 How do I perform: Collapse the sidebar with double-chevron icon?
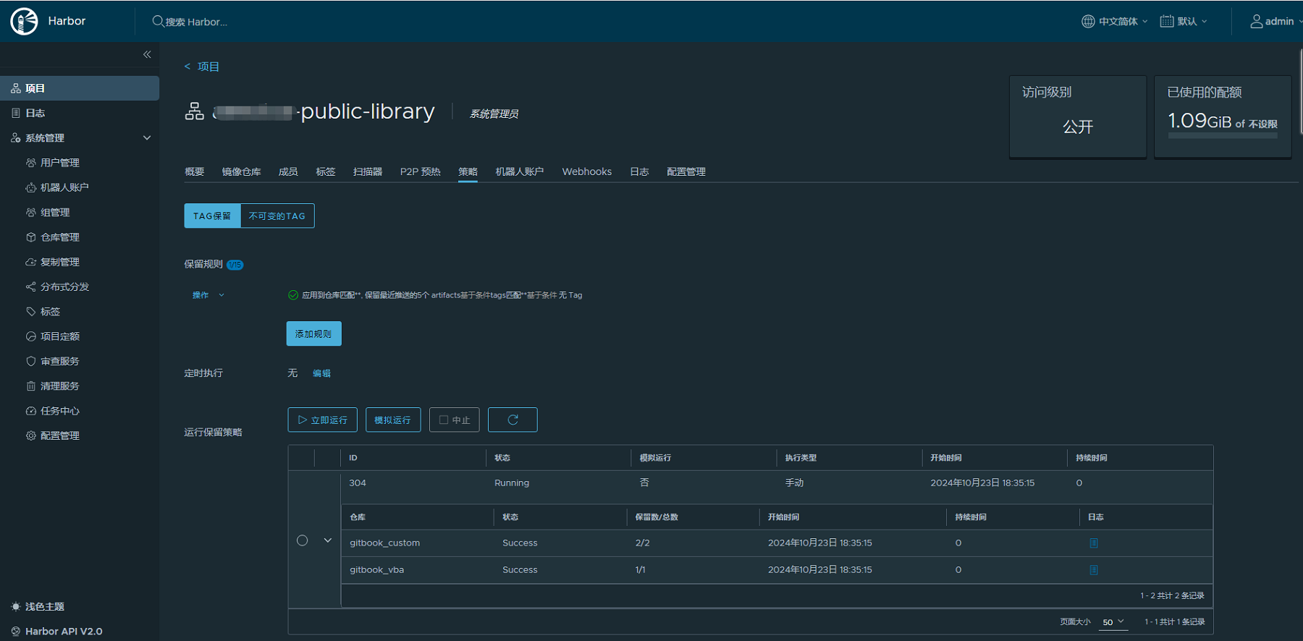(x=147, y=54)
